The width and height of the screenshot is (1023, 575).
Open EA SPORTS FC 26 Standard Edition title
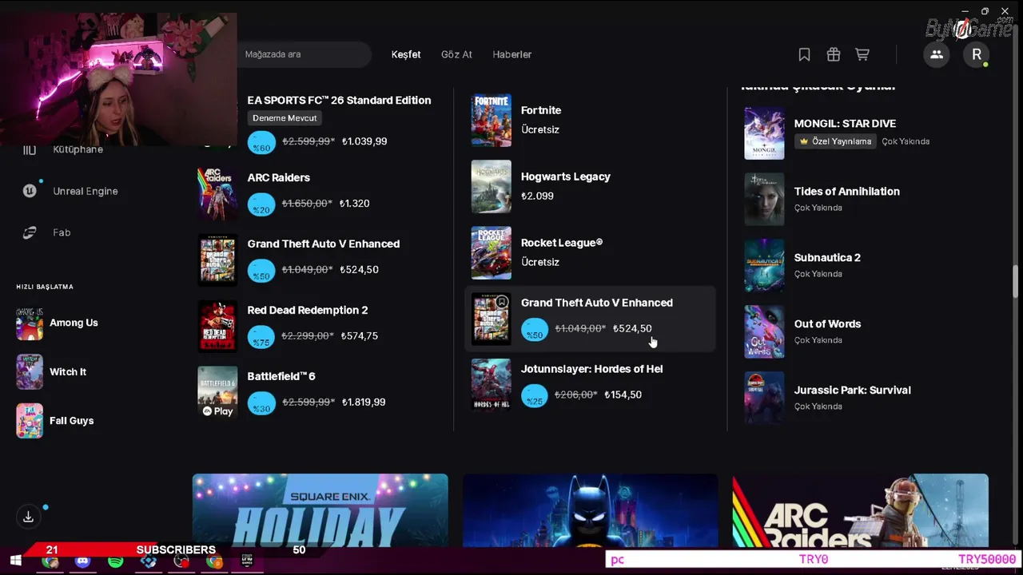[339, 100]
